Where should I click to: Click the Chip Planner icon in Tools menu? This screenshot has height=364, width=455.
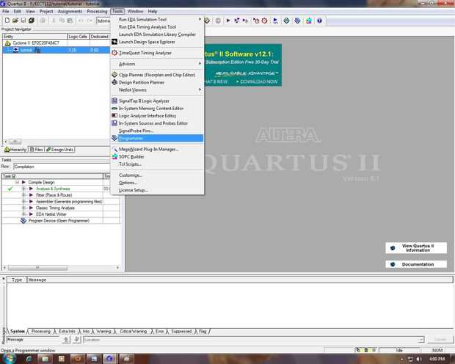(114, 75)
